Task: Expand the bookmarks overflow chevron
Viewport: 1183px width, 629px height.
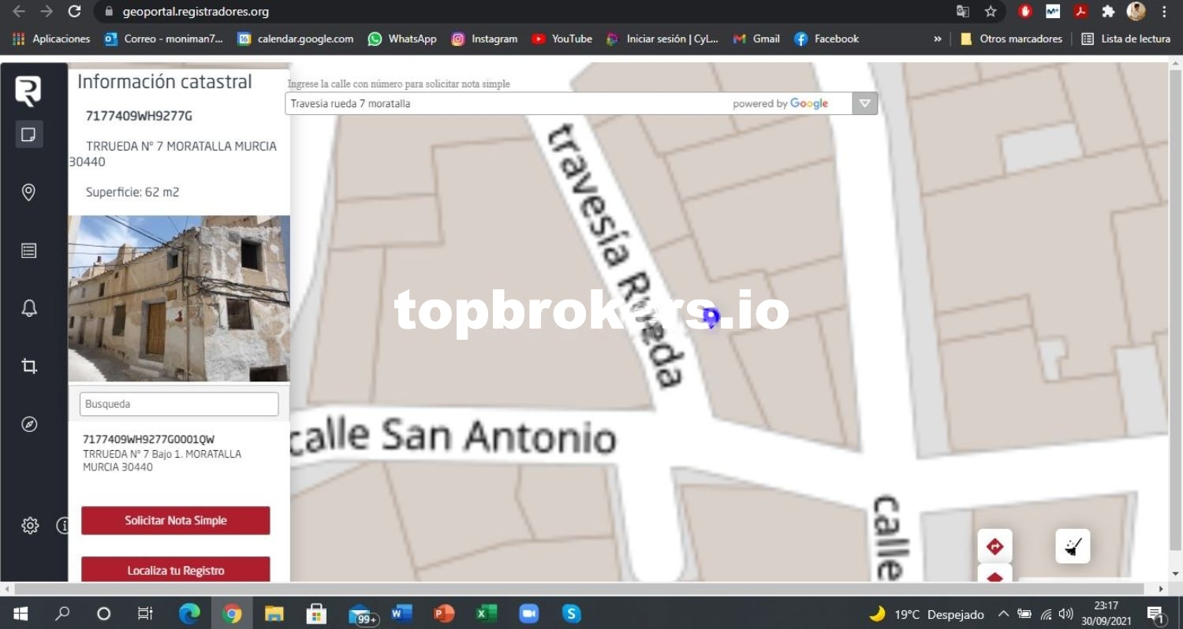Action: (x=937, y=39)
